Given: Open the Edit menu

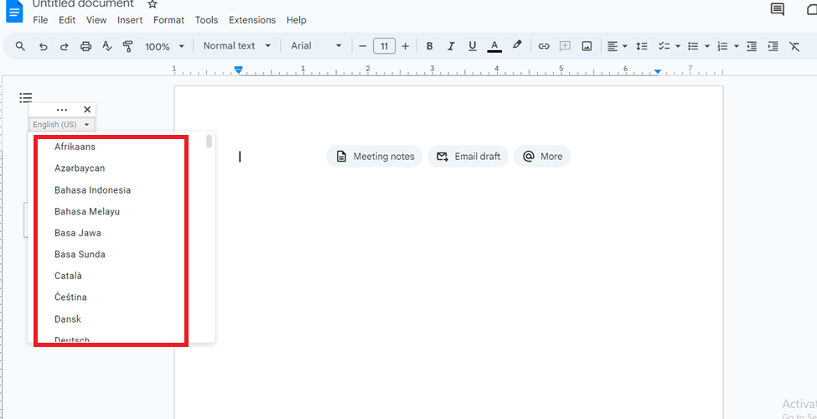Looking at the screenshot, I should (67, 20).
